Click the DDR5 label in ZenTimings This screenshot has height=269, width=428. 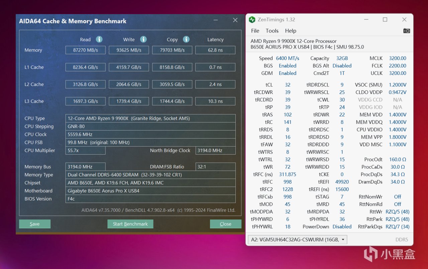[x=402, y=240]
